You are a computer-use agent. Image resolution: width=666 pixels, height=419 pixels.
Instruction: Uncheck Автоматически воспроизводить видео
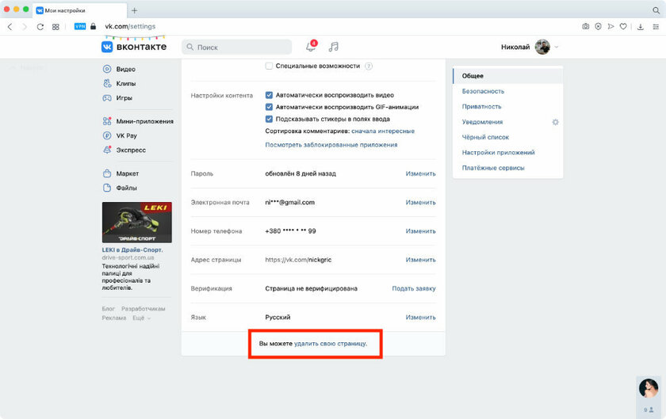point(269,95)
